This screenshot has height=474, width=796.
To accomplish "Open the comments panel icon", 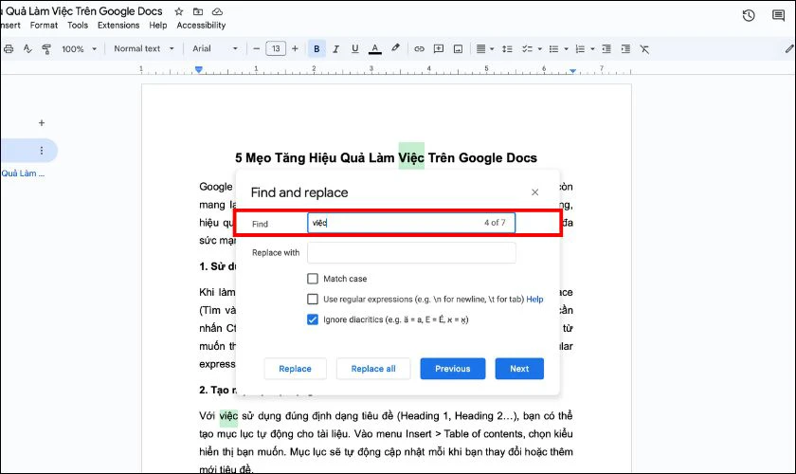I will [778, 16].
